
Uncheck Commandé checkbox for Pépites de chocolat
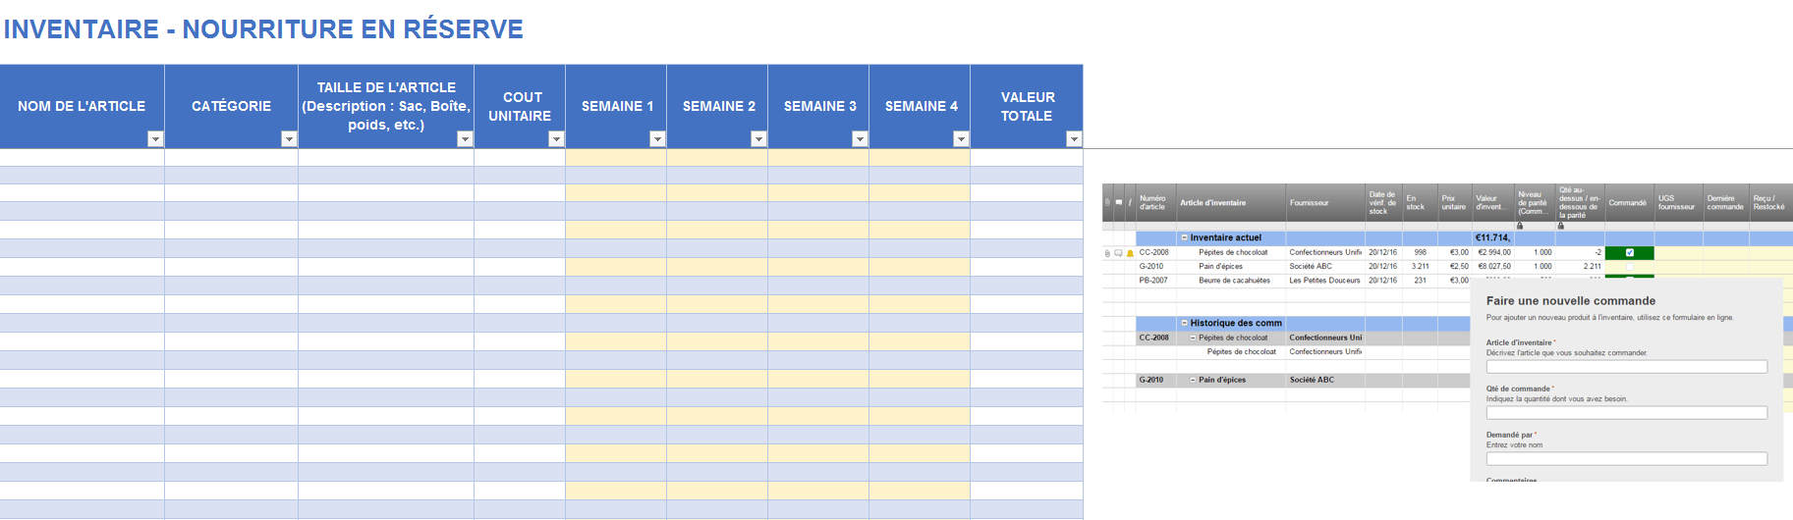[1629, 253]
